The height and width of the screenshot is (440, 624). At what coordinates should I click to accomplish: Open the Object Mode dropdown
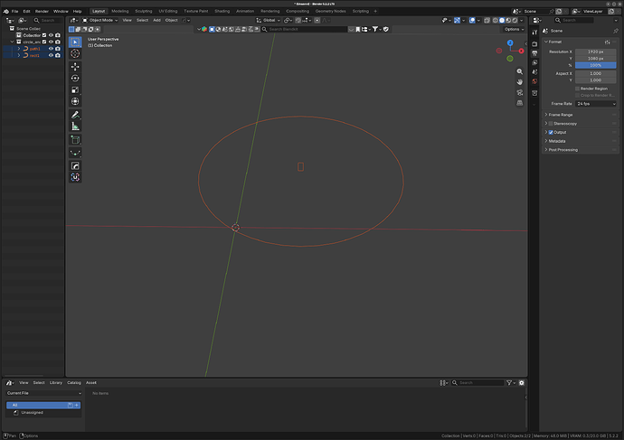tap(99, 20)
